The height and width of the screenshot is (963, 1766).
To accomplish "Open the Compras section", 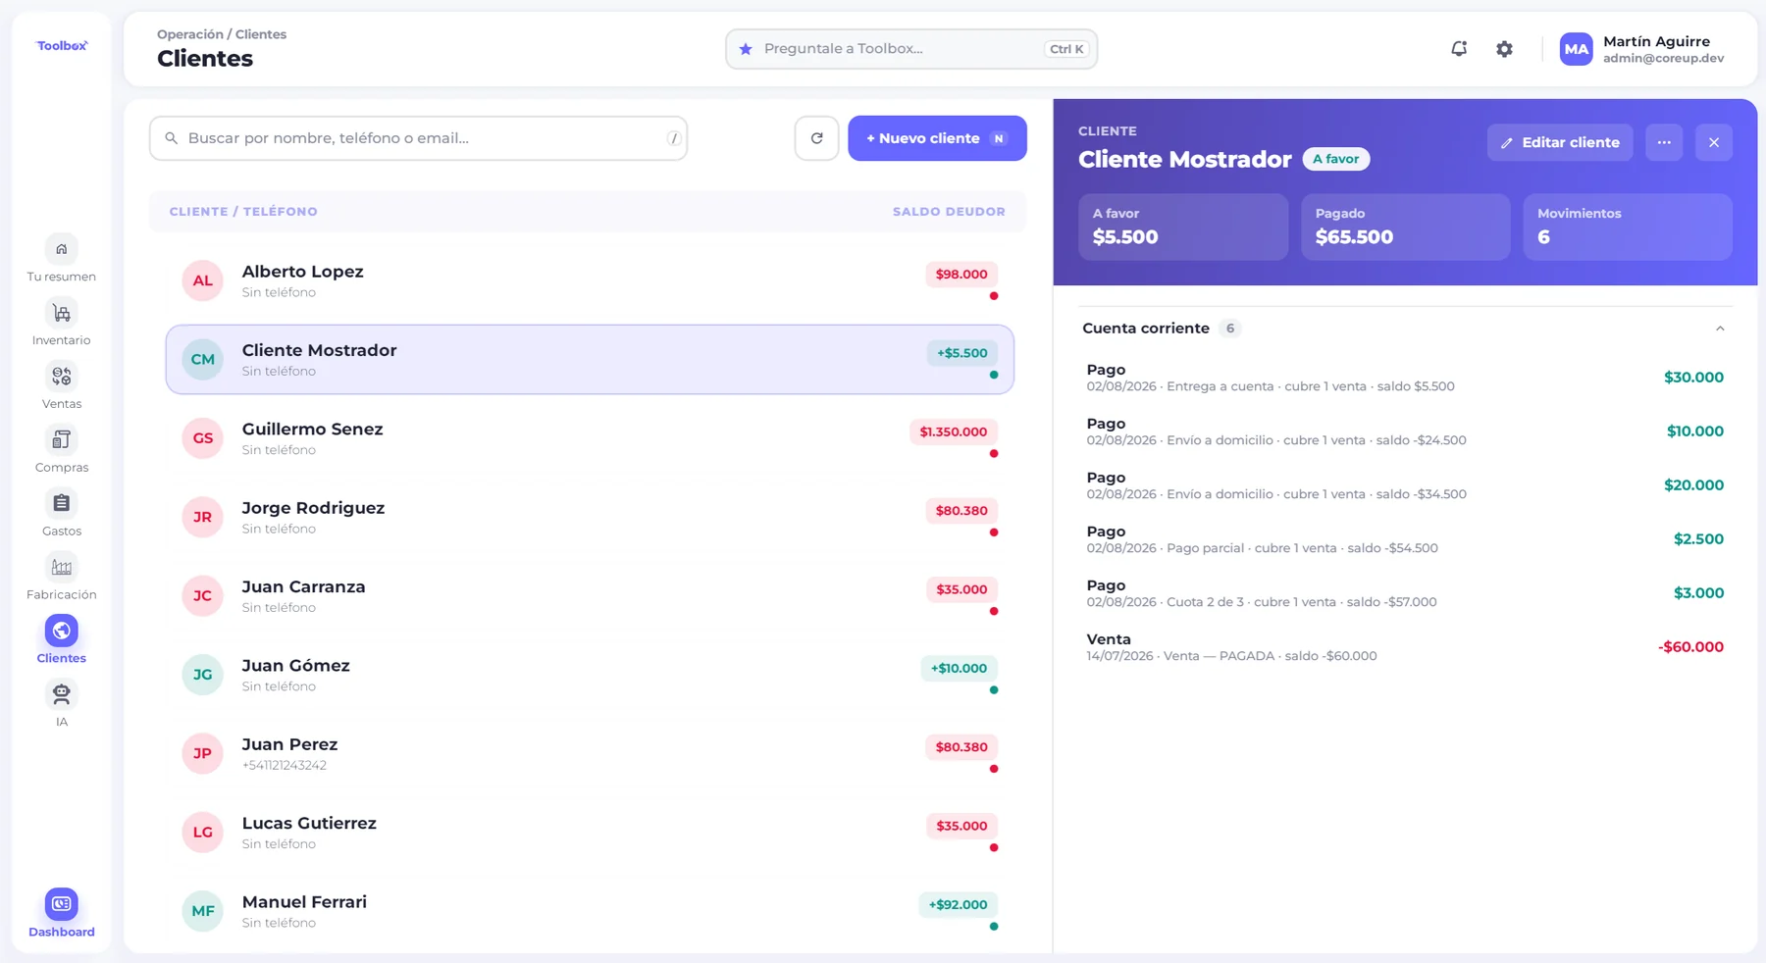I will click(x=61, y=450).
